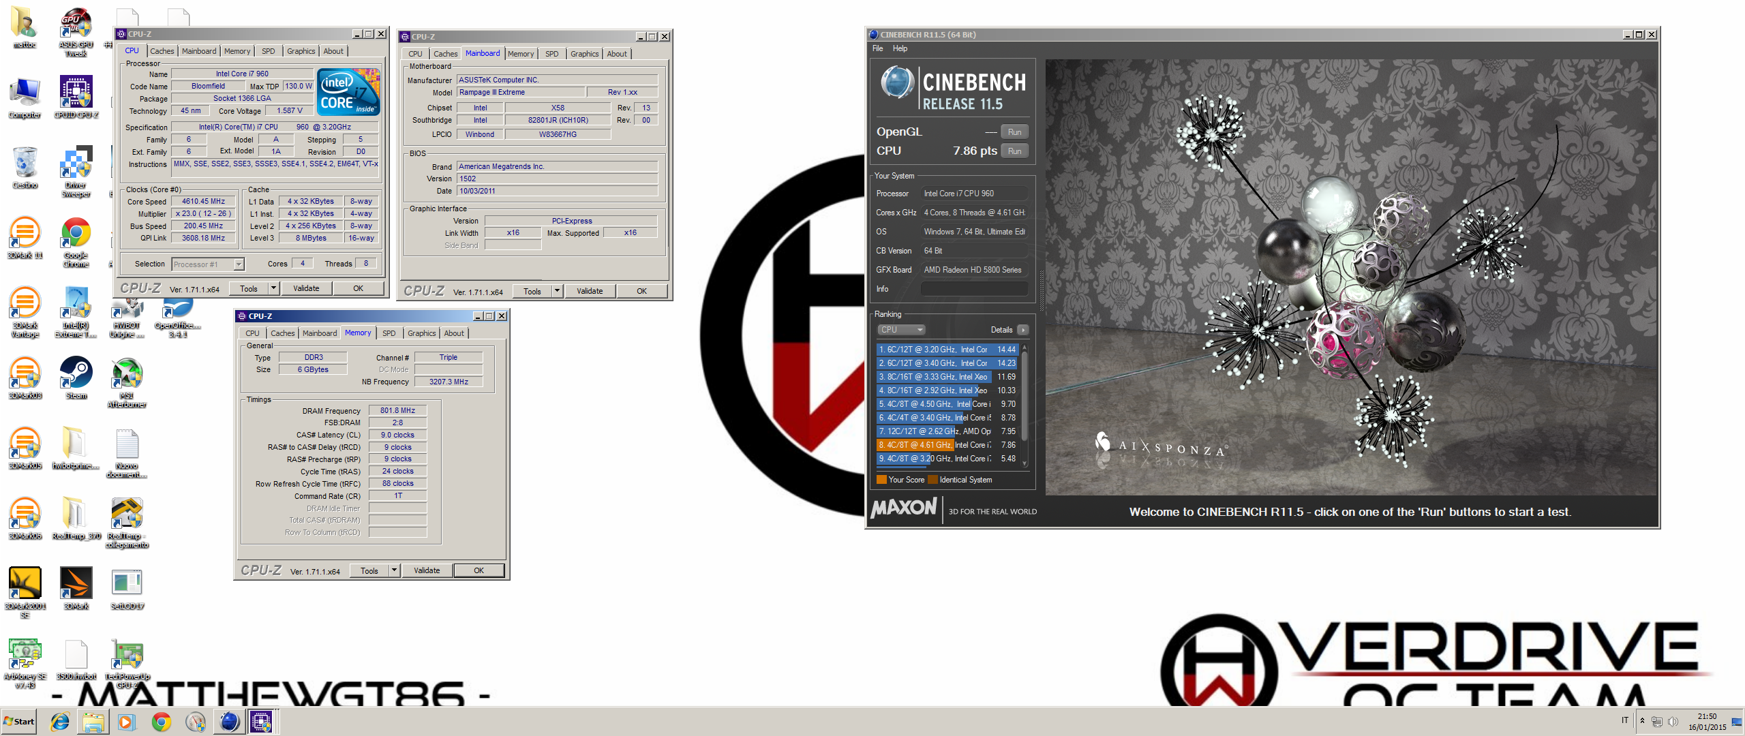Open the Steam desktop shortcut
The width and height of the screenshot is (1745, 736).
pyautogui.click(x=76, y=378)
